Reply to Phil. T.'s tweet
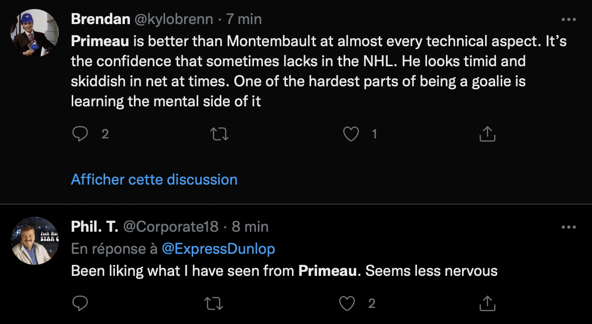The height and width of the screenshot is (324, 592). (80, 303)
